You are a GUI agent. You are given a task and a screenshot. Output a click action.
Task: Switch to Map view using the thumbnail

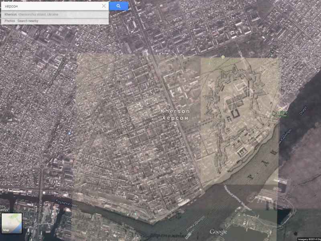pos(11,223)
